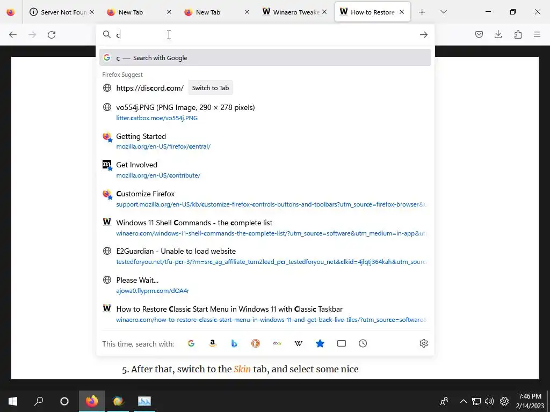Open Windows 11 Shell Commands suggestion
This screenshot has width=550, height=412.
click(265, 227)
